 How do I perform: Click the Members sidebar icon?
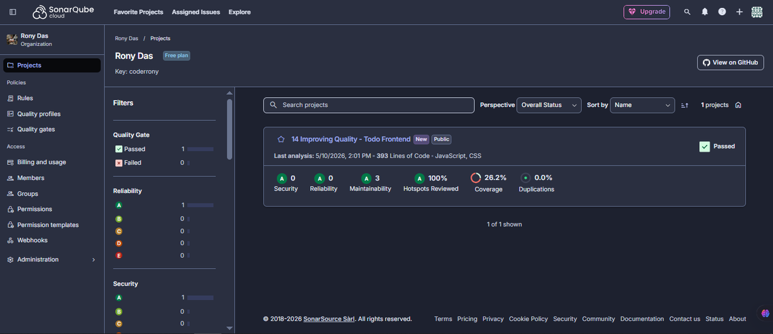10,178
